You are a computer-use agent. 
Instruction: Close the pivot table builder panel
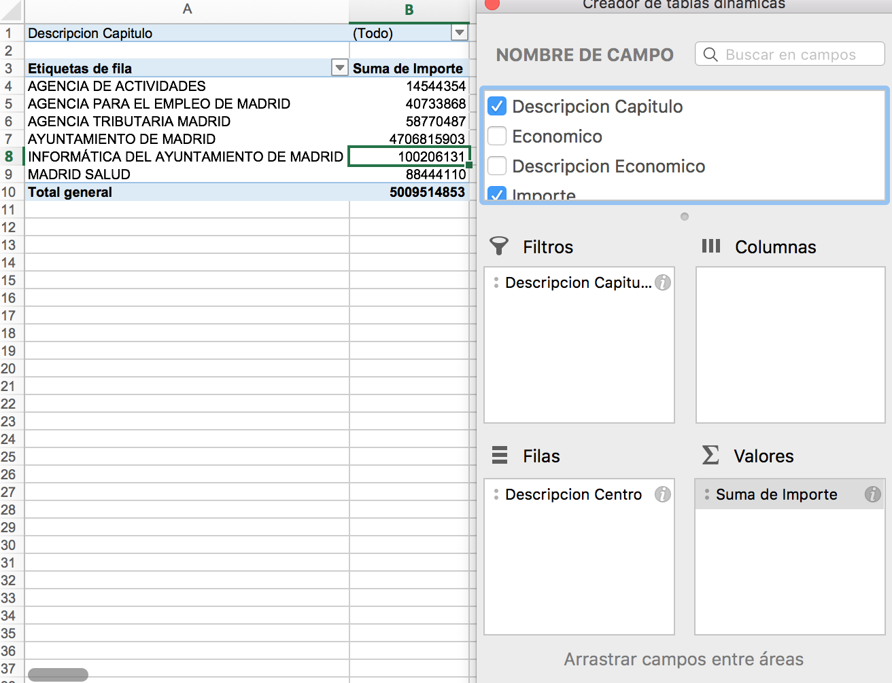coord(492,3)
